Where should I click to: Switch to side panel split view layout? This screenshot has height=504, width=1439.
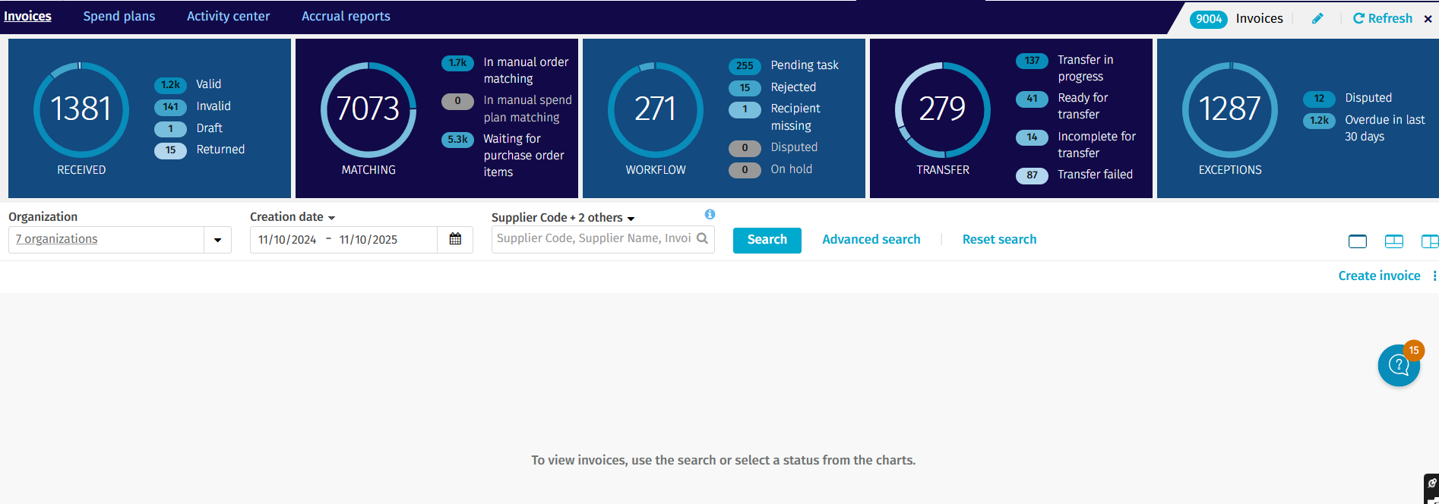(1429, 241)
